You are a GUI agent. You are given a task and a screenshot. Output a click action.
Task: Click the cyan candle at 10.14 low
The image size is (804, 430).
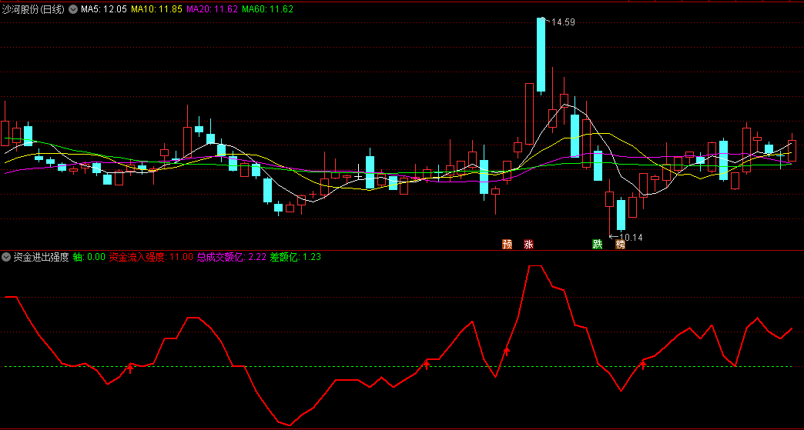pyautogui.click(x=621, y=215)
